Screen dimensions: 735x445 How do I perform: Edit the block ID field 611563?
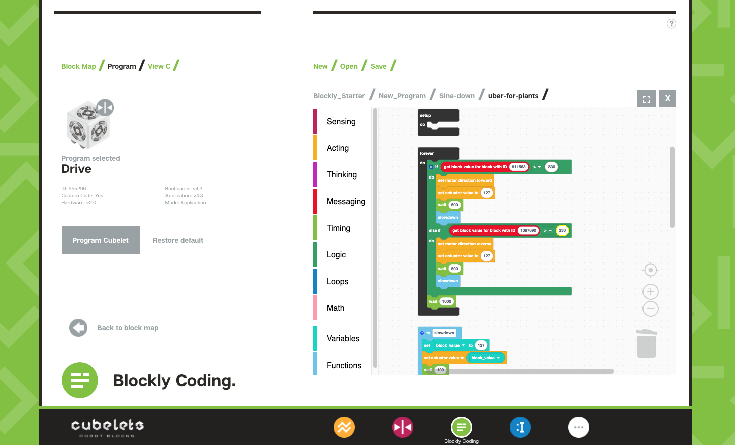[x=518, y=167]
